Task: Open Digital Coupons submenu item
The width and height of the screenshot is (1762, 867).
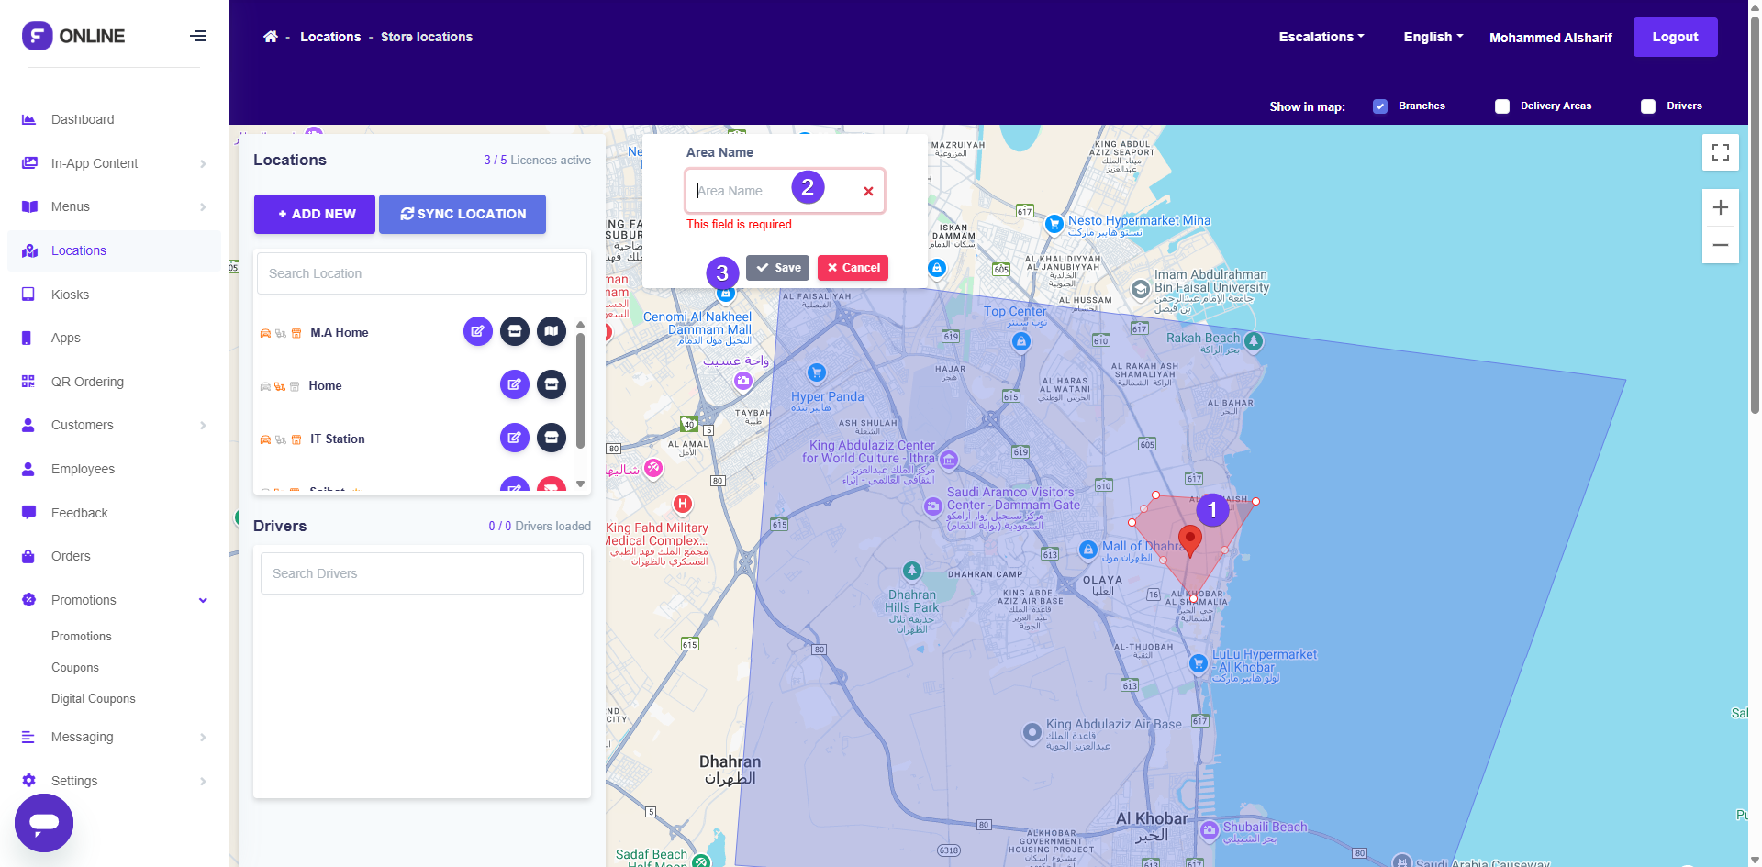Action: [x=94, y=699]
